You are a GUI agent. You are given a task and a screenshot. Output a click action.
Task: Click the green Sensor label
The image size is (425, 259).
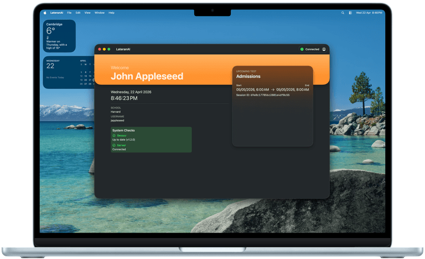[122, 135]
